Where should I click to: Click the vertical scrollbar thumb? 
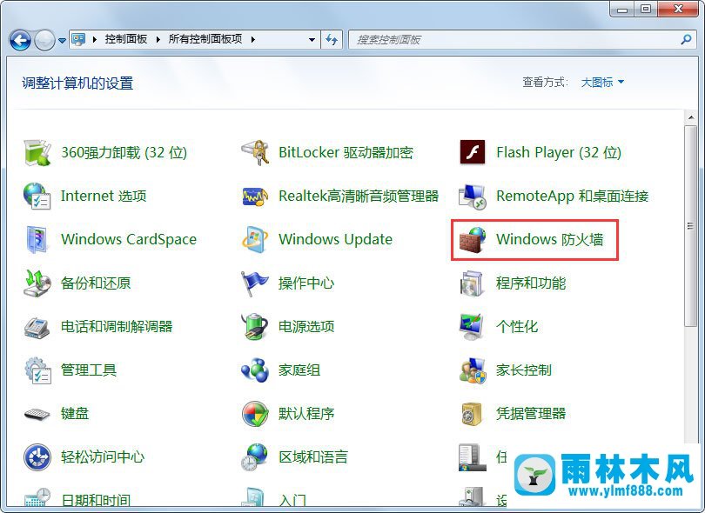tap(690, 226)
